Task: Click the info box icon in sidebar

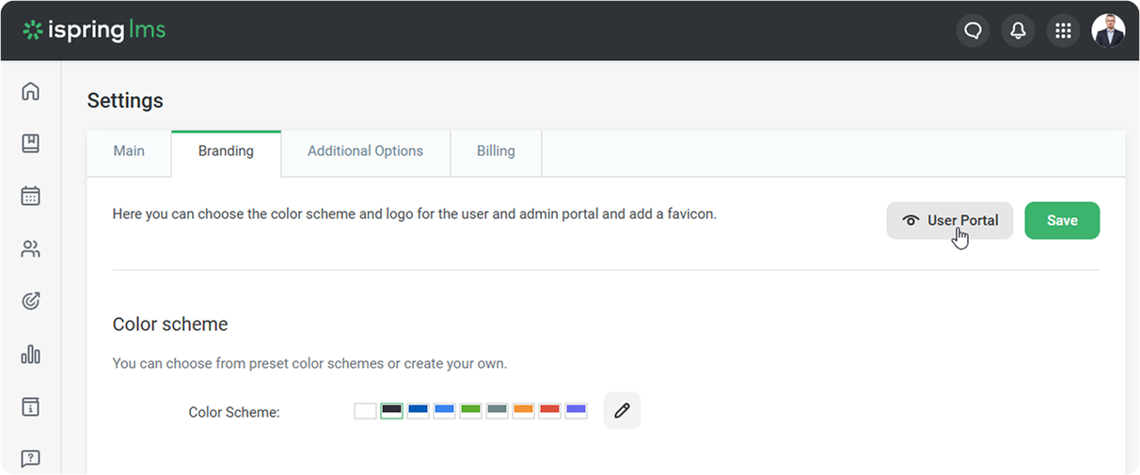Action: 30,406
